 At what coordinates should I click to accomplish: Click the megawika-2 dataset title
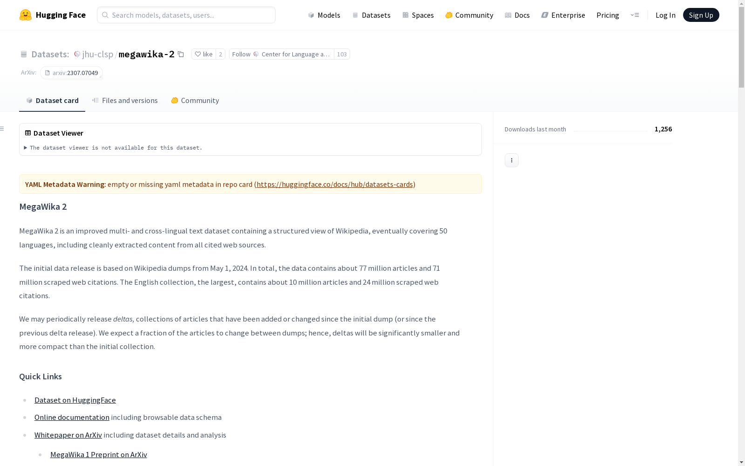pos(147,54)
